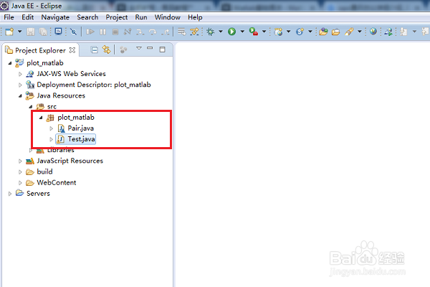Collapse the plot_matlab project root node
The height and width of the screenshot is (287, 430).
click(10, 63)
